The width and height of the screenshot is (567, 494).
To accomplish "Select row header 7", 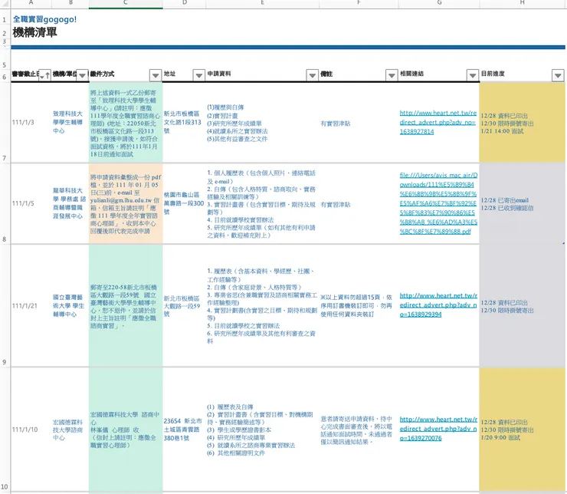I will (x=5, y=123).
